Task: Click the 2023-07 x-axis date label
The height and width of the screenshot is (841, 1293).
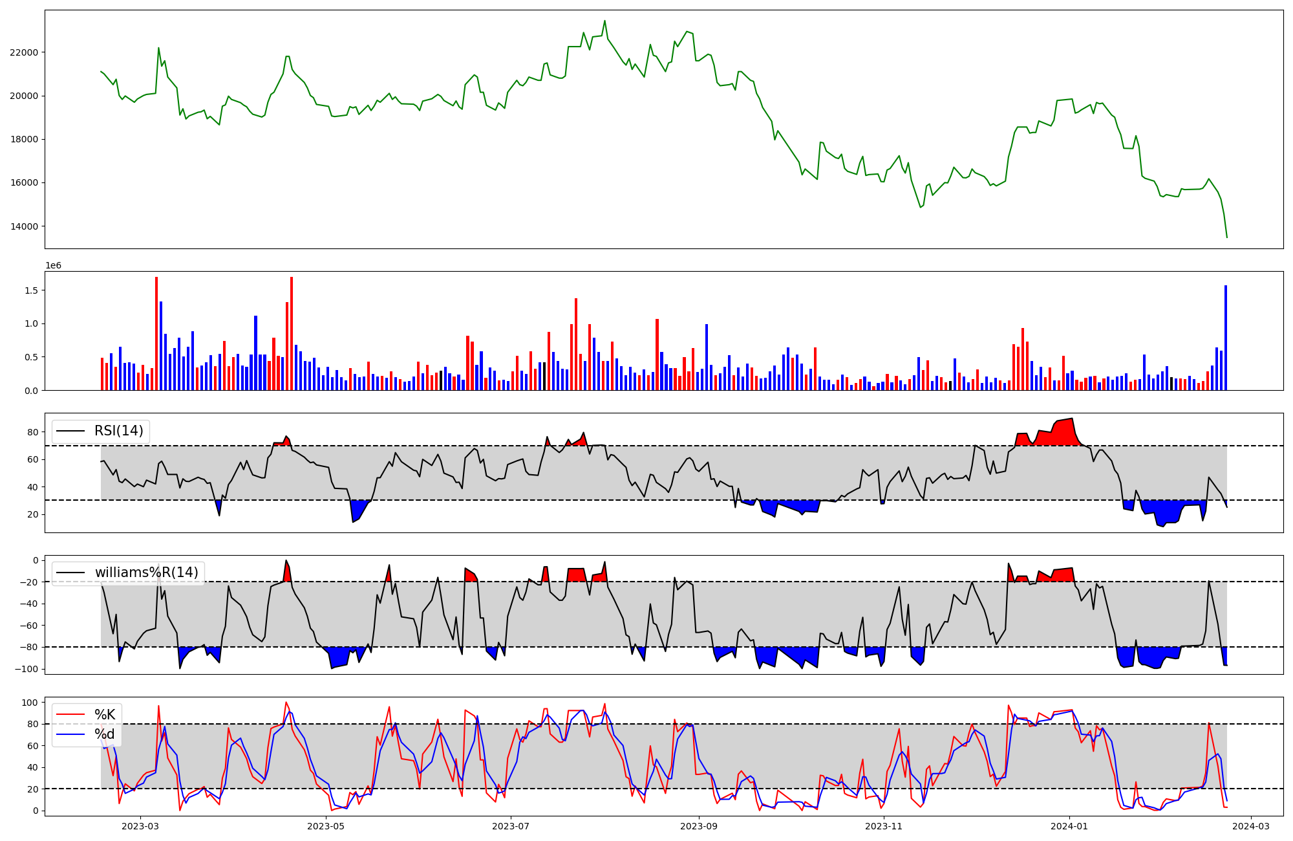Action: point(511,826)
